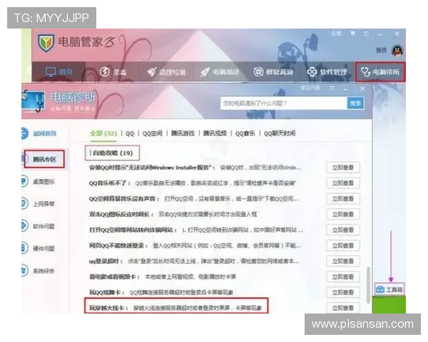Open the 安装QQ时提示 Windows Installer entry

(x=195, y=167)
